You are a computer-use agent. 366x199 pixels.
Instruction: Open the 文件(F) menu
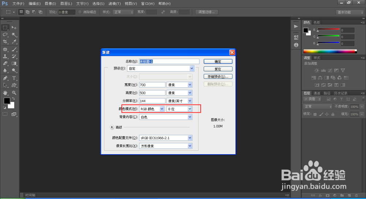pos(18,4)
